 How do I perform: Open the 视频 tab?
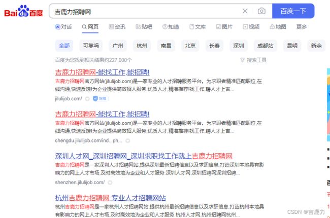pos(251,27)
